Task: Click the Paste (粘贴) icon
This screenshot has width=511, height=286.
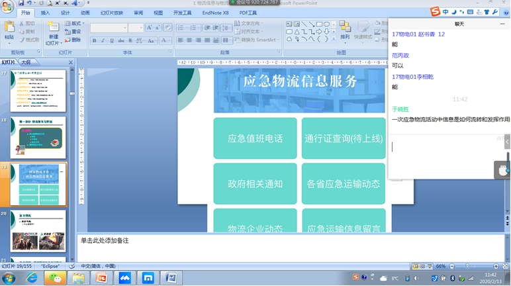Action: 9,28
